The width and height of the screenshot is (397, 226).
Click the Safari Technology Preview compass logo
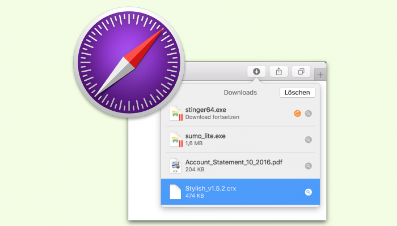click(x=129, y=62)
